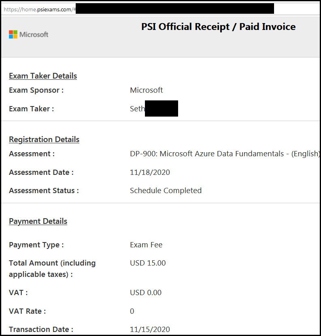The width and height of the screenshot is (321, 336).
Task: Click the Total Amount including applicable taxes label
Action: 52,269
